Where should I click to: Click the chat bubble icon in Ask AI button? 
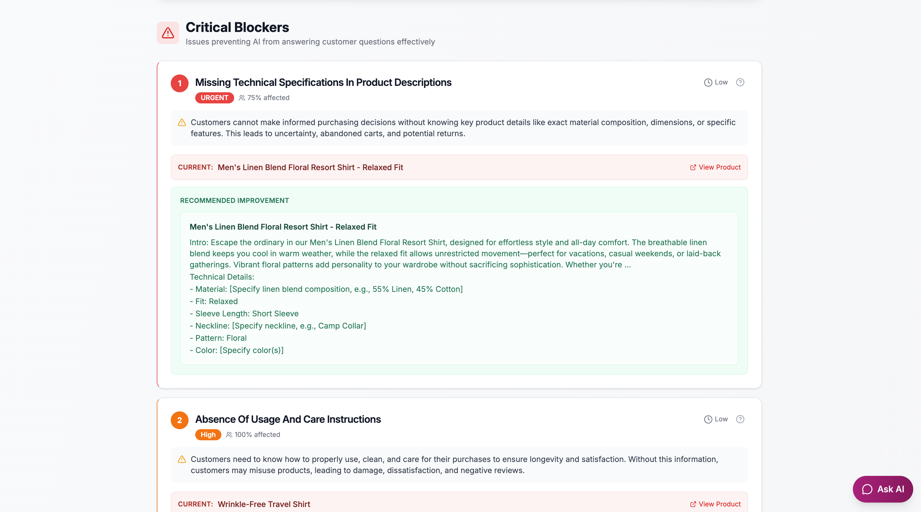pos(867,489)
